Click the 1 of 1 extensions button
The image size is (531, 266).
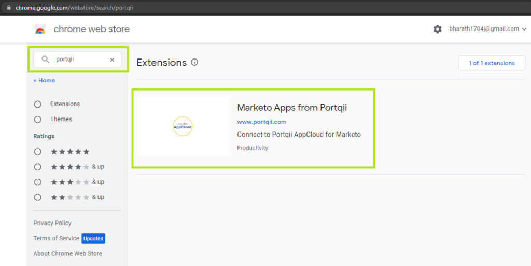pyautogui.click(x=492, y=63)
